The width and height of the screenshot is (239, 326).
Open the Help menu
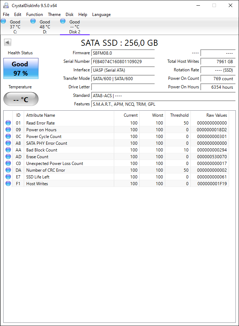tap(83, 15)
